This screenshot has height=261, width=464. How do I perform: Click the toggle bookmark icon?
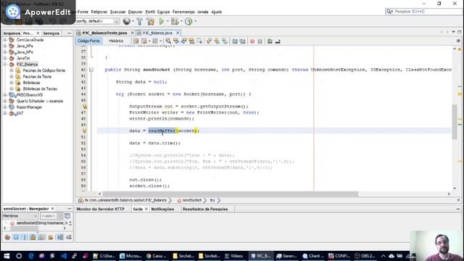tap(225, 41)
